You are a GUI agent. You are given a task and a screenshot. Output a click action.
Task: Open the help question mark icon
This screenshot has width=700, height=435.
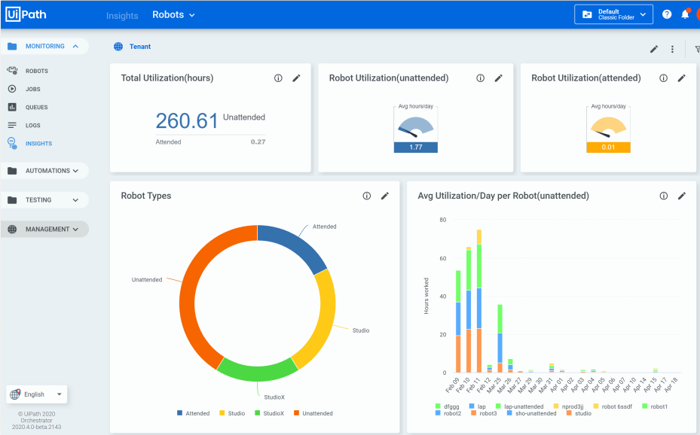point(667,14)
